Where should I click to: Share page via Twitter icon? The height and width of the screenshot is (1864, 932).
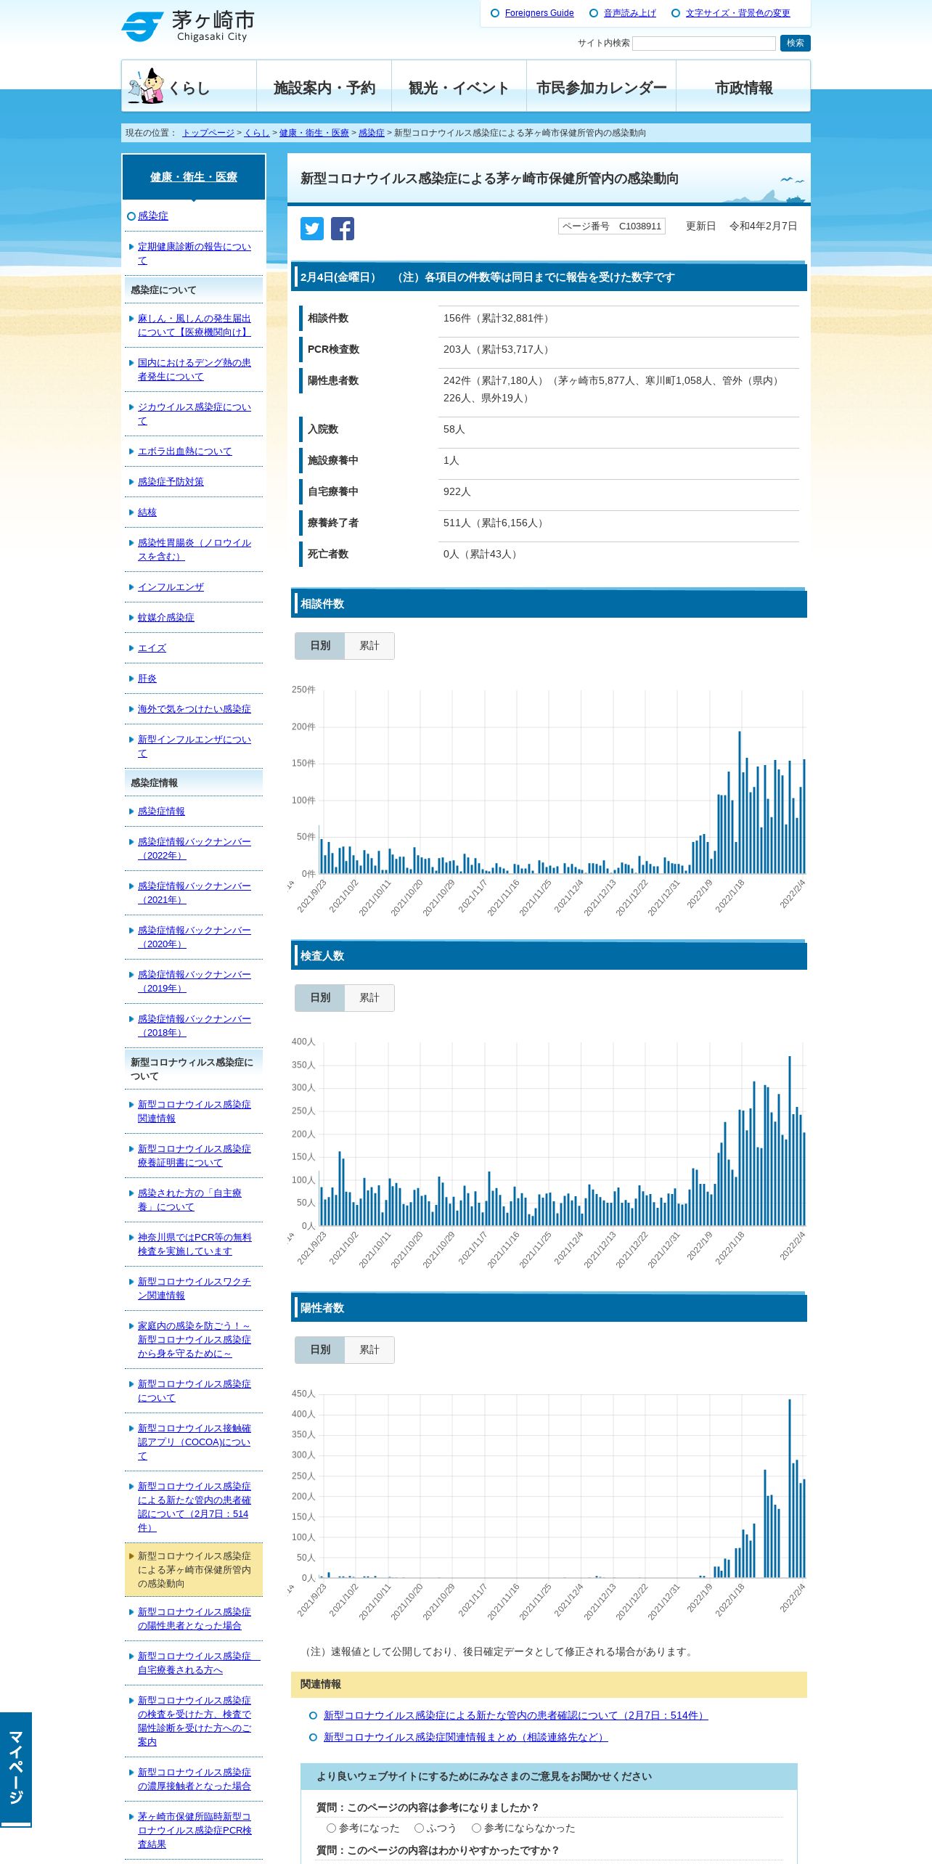312,229
